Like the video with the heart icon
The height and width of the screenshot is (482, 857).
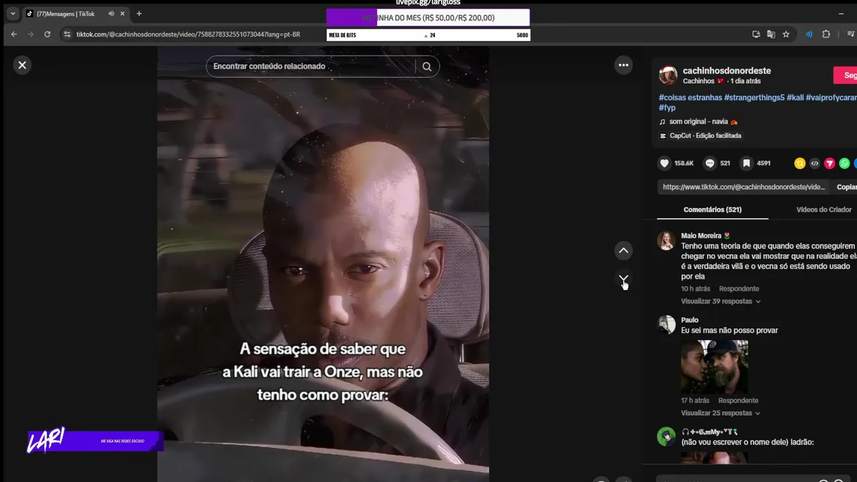[664, 163]
